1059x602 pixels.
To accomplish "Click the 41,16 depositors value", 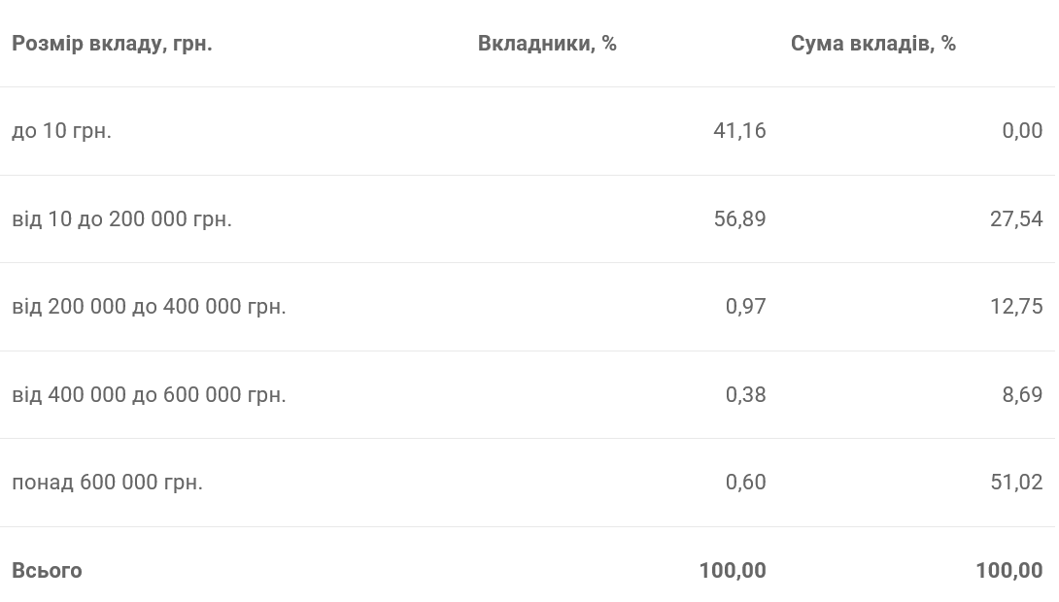I will coord(739,131).
